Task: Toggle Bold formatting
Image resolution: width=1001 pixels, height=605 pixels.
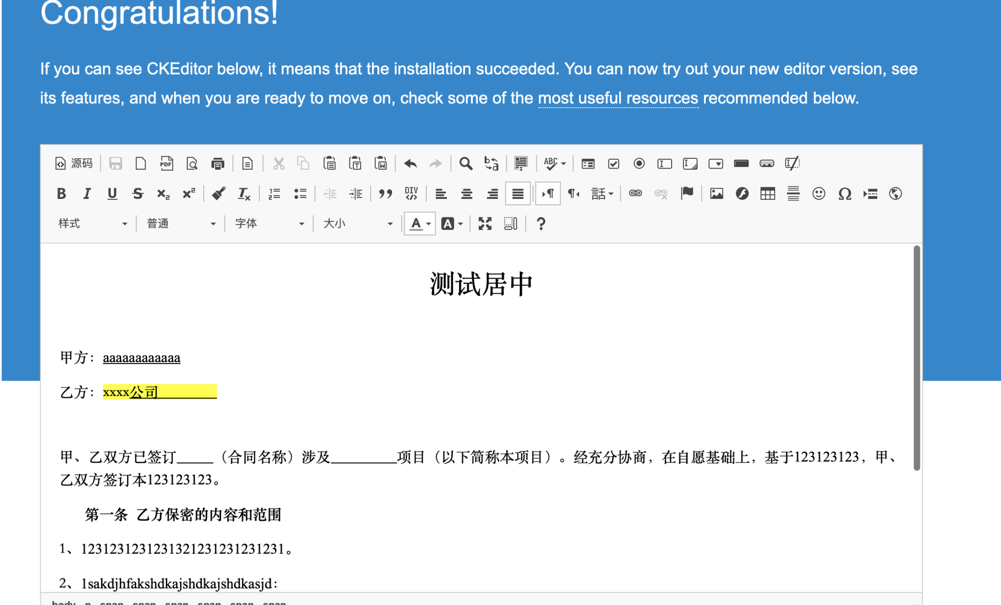Action: pyautogui.click(x=61, y=194)
